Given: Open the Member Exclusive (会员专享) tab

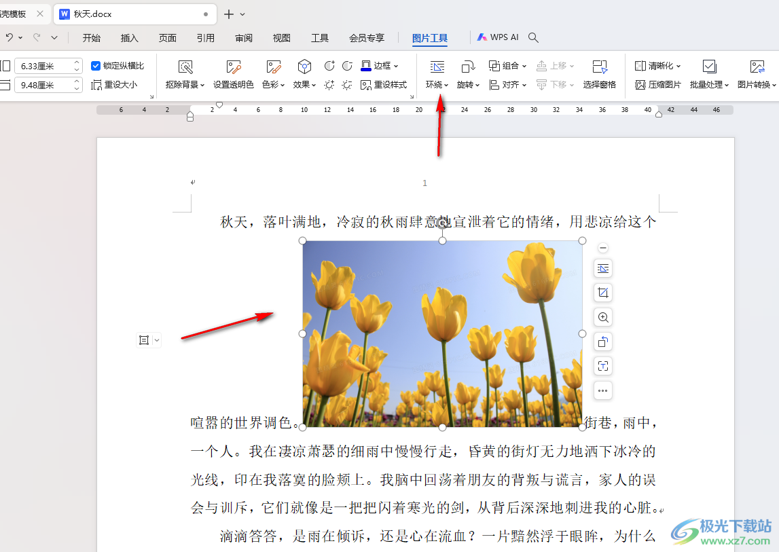Looking at the screenshot, I should pos(367,38).
